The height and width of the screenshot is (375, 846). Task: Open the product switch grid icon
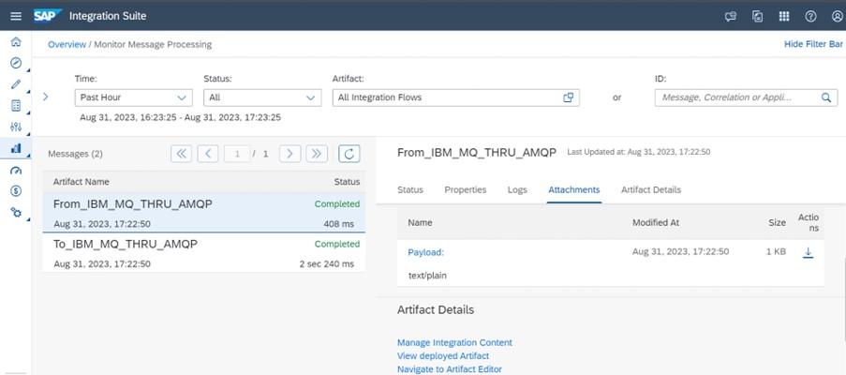click(784, 16)
